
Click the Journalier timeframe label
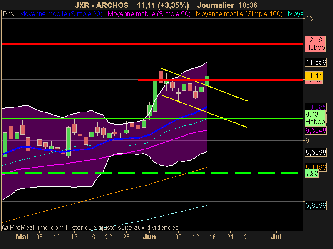tap(216, 5)
